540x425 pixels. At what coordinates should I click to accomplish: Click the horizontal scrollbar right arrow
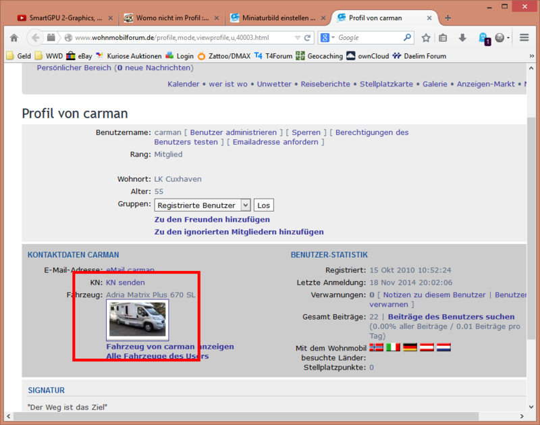coord(522,416)
